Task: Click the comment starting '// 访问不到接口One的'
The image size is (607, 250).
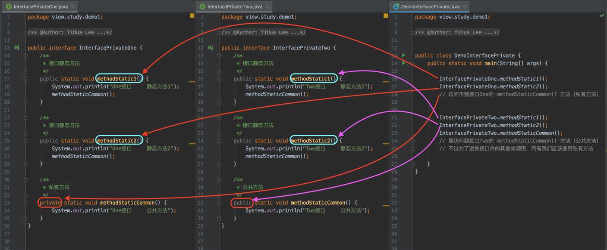Action: pos(519,94)
